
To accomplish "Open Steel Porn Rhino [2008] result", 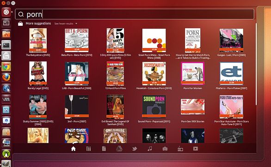I will (x=154, y=44).
